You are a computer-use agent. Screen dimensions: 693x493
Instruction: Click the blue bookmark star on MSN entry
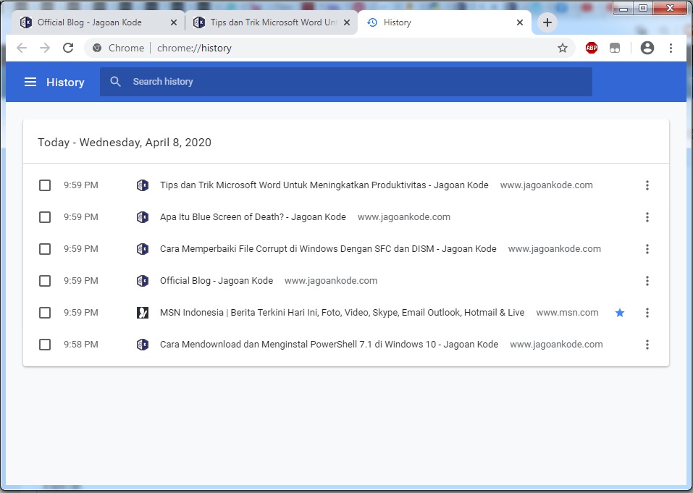click(620, 313)
